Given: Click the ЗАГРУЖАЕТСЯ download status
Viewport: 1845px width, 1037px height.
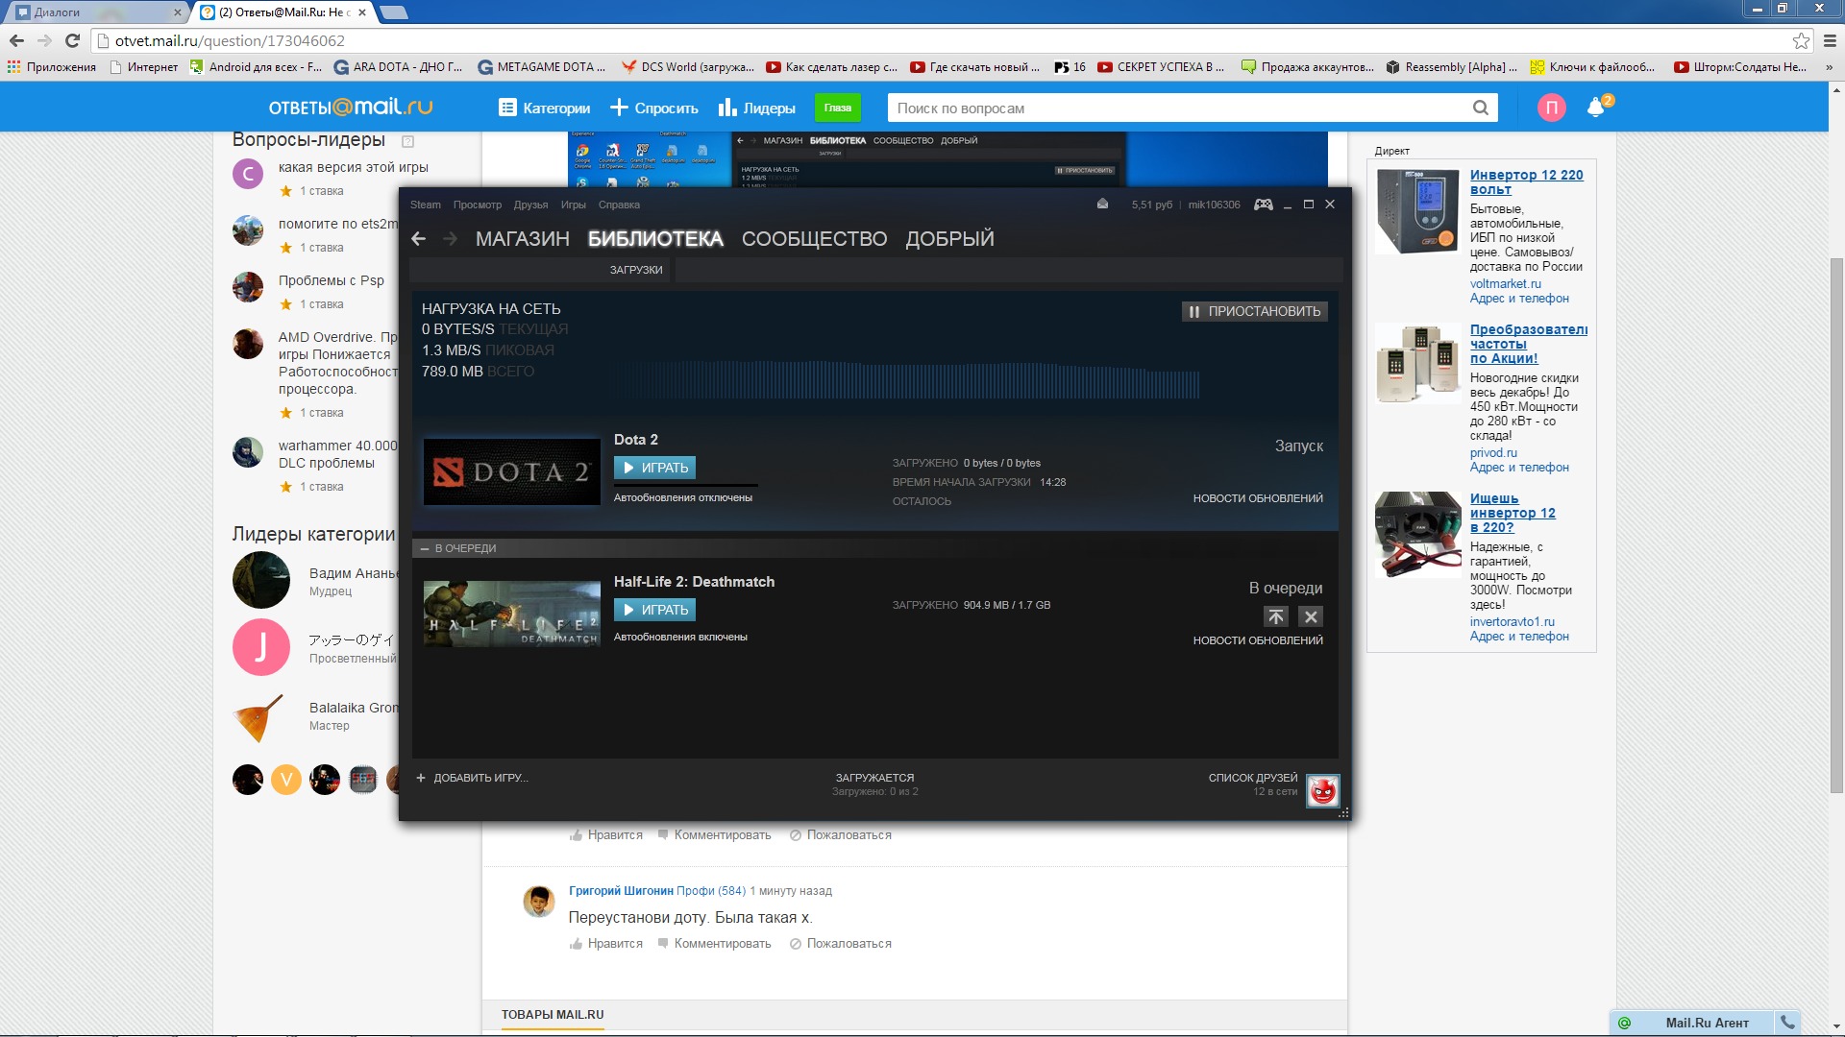Looking at the screenshot, I should pos(874,778).
